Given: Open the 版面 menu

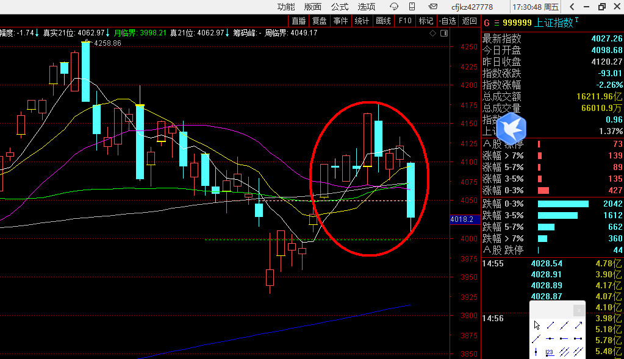Looking at the screenshot, I should click(313, 7).
